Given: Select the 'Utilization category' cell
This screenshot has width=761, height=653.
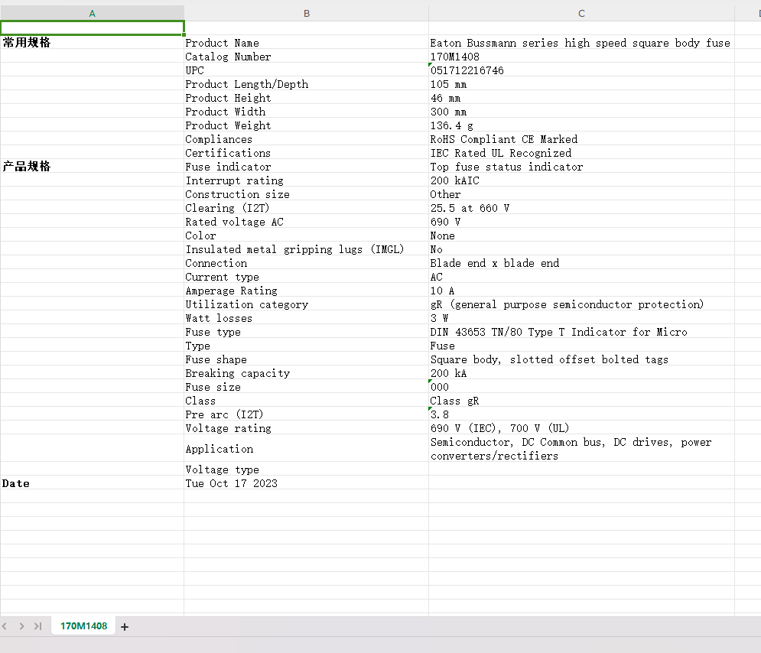Looking at the screenshot, I should coord(306,304).
